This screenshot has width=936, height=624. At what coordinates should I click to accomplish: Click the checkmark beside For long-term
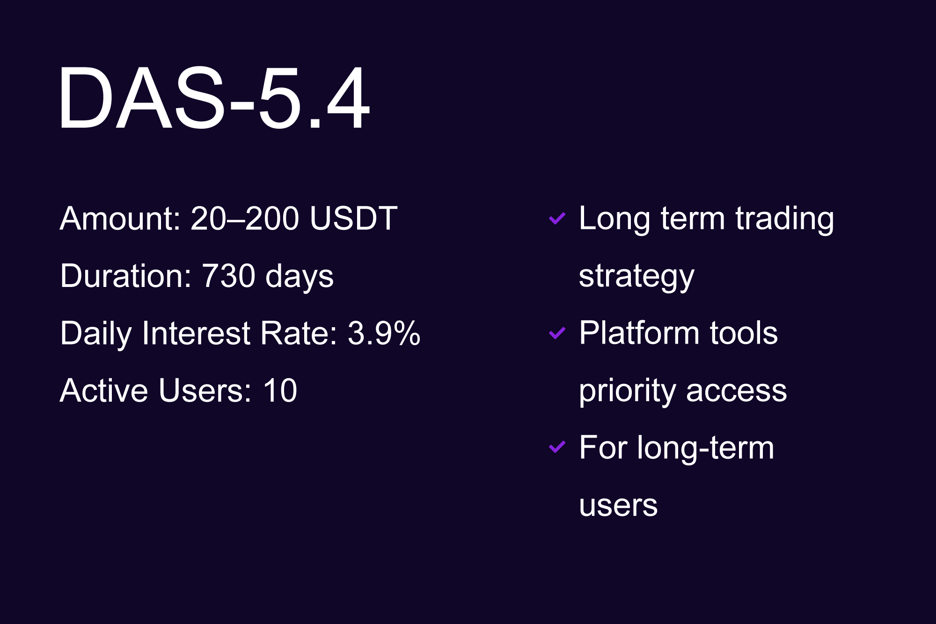[x=557, y=448]
